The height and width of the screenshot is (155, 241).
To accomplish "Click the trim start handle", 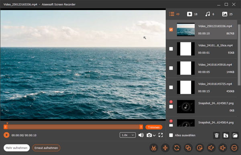I will (x=5, y=127).
